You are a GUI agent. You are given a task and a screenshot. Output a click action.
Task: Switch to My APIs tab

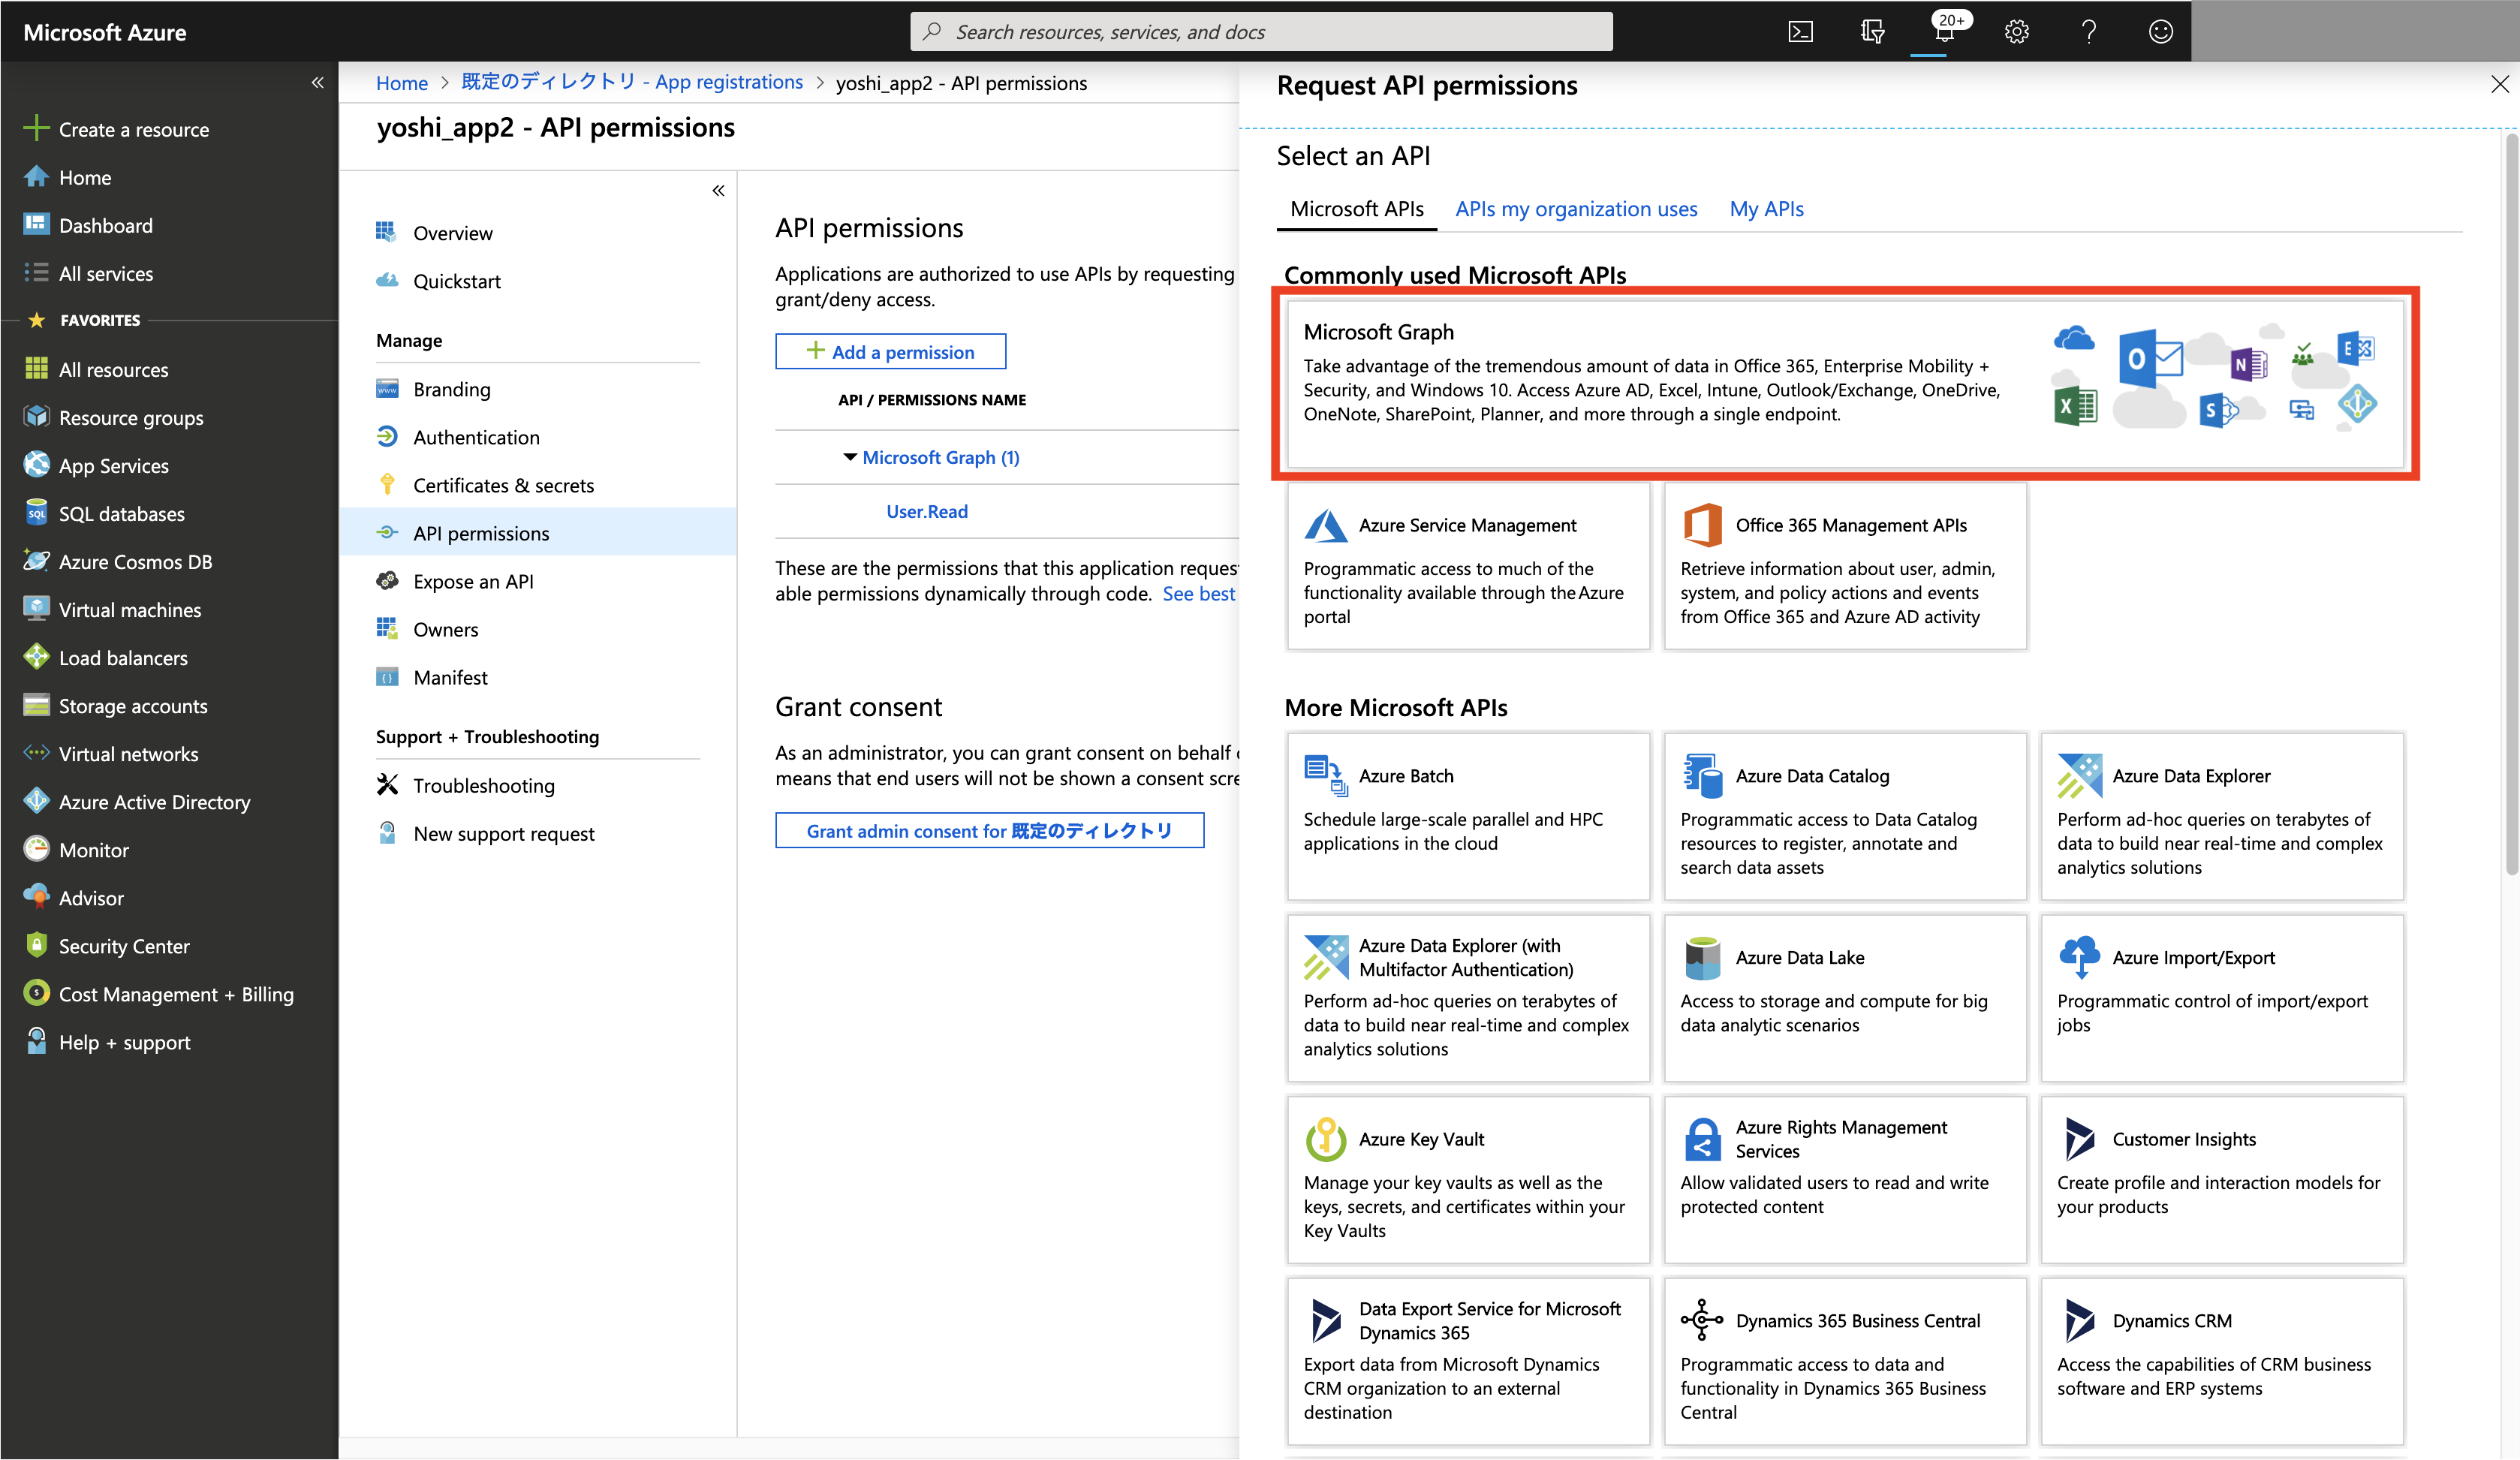(1766, 209)
